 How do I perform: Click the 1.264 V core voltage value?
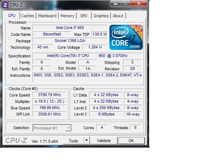coord(95,47)
